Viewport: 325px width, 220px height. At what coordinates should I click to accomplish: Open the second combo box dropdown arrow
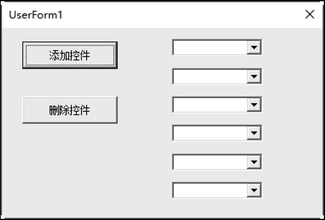pyautogui.click(x=254, y=76)
